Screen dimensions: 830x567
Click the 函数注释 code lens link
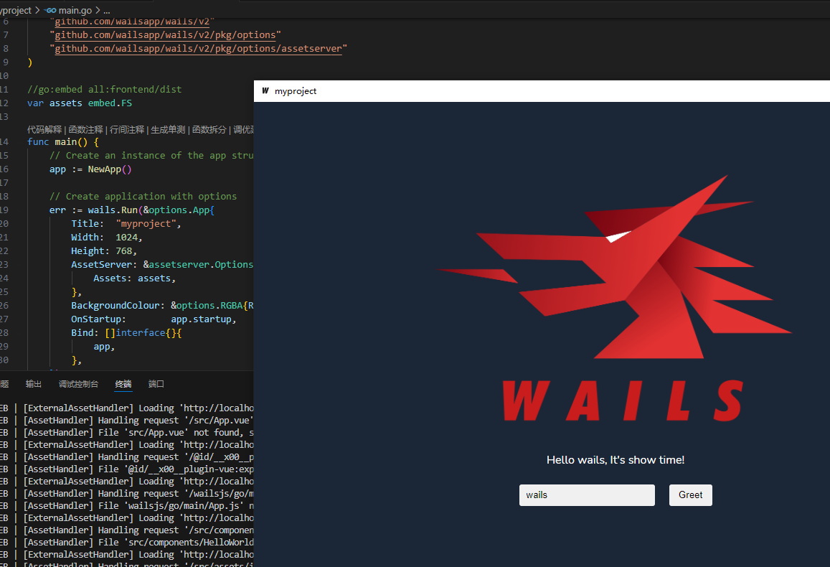tap(86, 130)
